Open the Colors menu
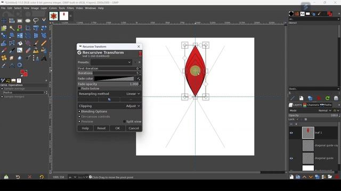Screen dimensions: 341x191 coord(53,8)
